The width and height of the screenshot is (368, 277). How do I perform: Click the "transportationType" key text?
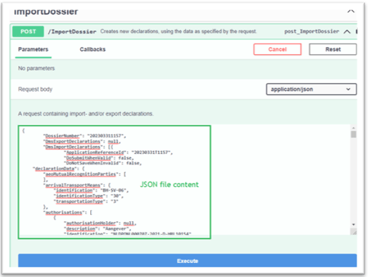pyautogui.click(x=79, y=201)
